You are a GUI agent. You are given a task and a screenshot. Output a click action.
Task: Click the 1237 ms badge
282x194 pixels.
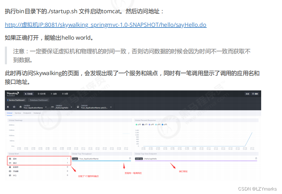[139, 159]
